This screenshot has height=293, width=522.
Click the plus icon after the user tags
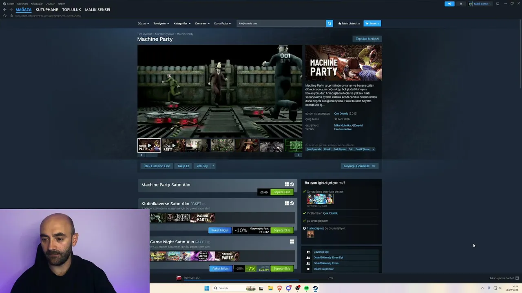point(373,149)
